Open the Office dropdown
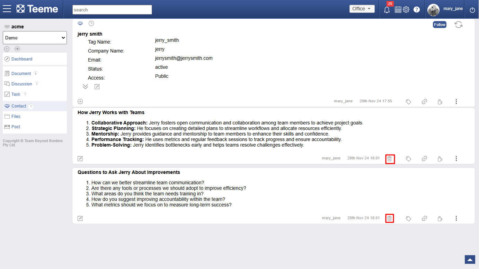 [x=362, y=9]
